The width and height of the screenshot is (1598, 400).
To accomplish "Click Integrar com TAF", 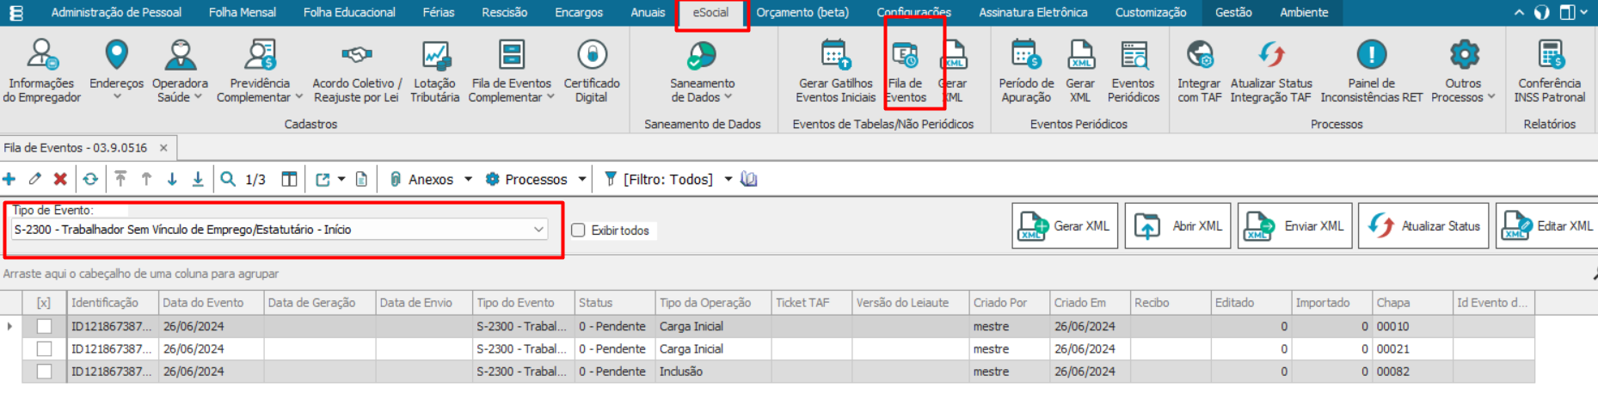I will coord(1199,71).
